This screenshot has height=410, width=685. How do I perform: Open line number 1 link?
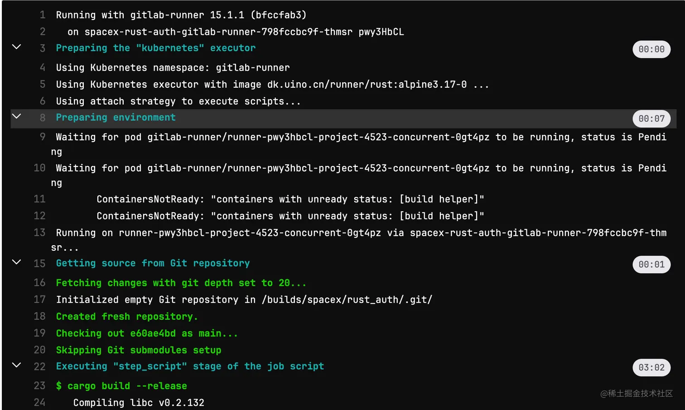pyautogui.click(x=43, y=15)
